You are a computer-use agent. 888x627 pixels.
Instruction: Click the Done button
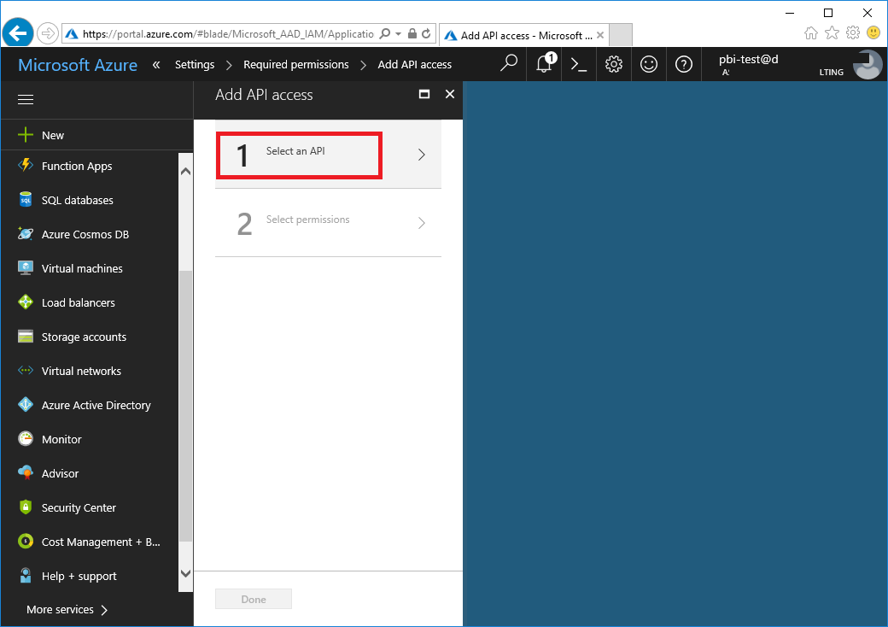coord(254,600)
